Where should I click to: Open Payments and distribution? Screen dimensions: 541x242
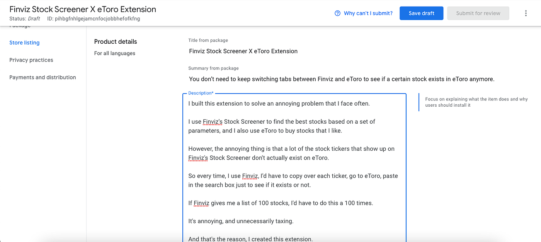click(x=43, y=77)
